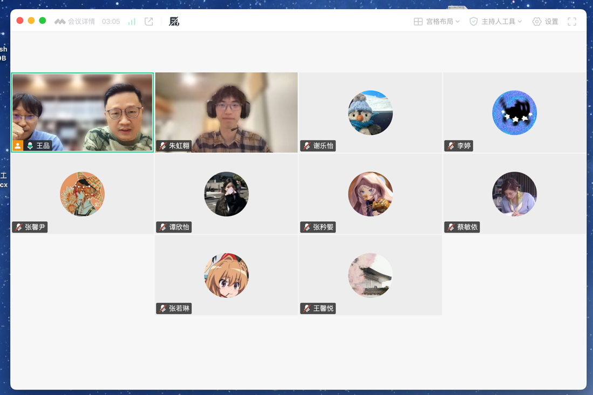Click the host badge on 王品's tile
Viewport: 593px width, 395px height.
pyautogui.click(x=18, y=145)
